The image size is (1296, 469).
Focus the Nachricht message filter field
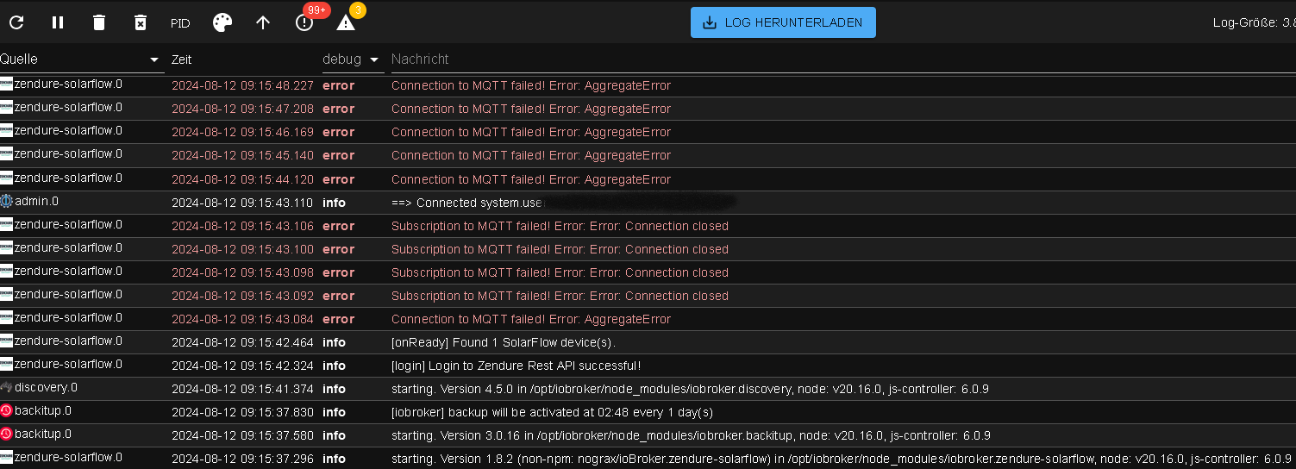tap(842, 59)
